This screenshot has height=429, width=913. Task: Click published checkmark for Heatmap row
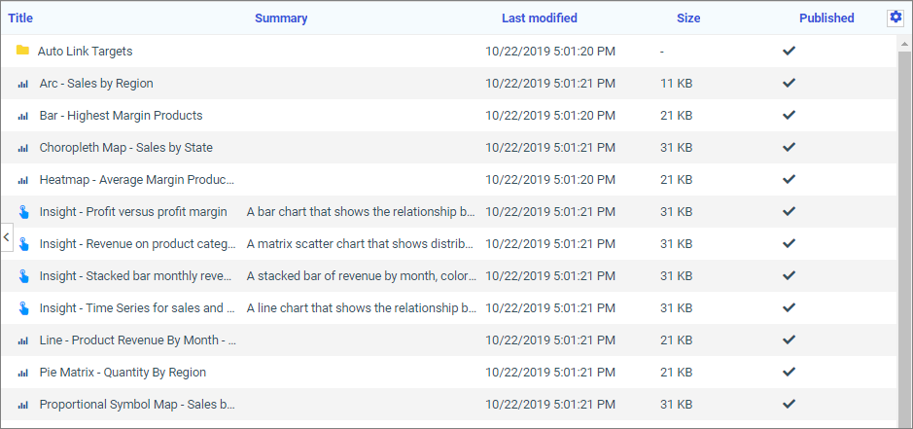789,179
